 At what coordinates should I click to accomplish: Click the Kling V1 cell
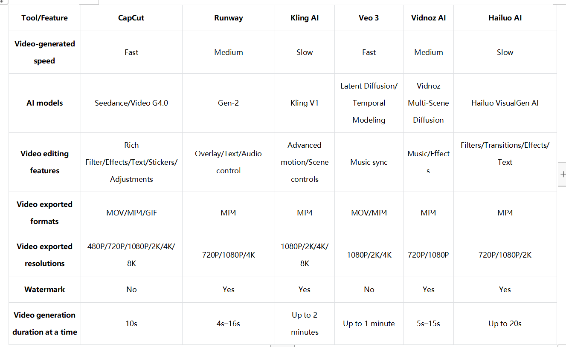(x=305, y=103)
